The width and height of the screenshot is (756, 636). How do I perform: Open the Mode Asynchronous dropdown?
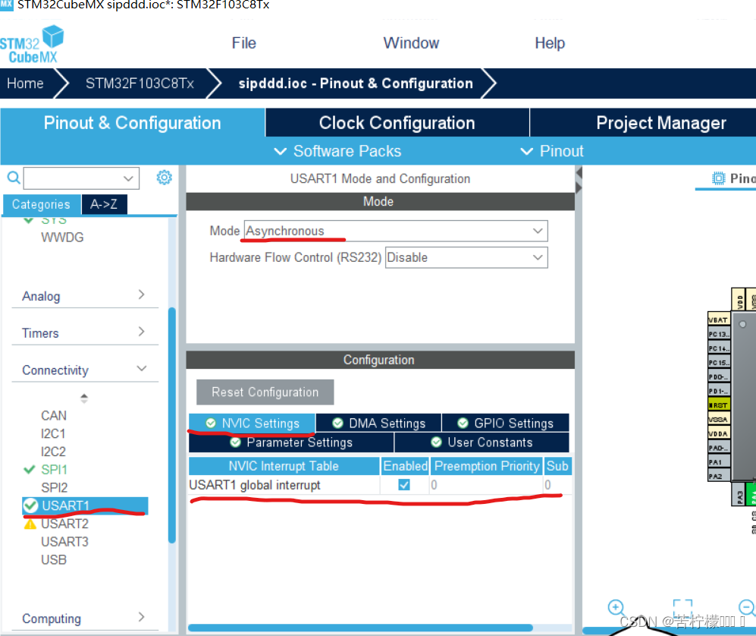396,231
